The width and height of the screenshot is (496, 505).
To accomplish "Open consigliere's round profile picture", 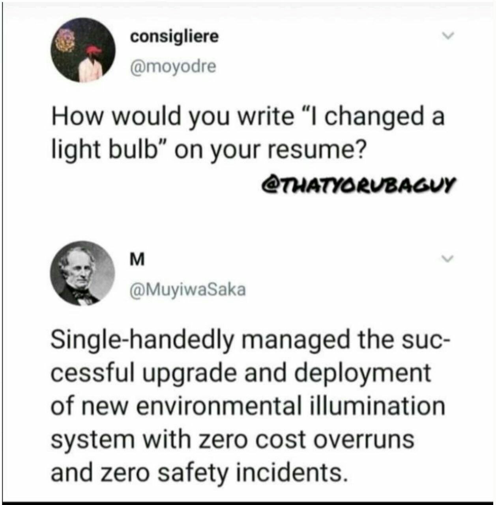I will 83,50.
